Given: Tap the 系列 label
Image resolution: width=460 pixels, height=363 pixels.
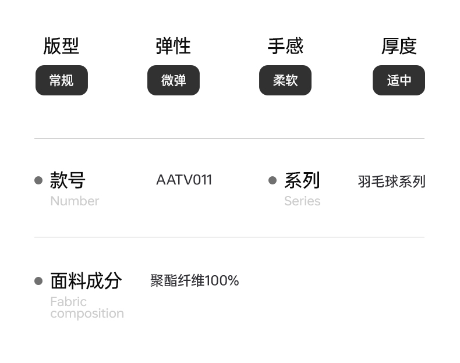Looking at the screenshot, I should [x=302, y=180].
